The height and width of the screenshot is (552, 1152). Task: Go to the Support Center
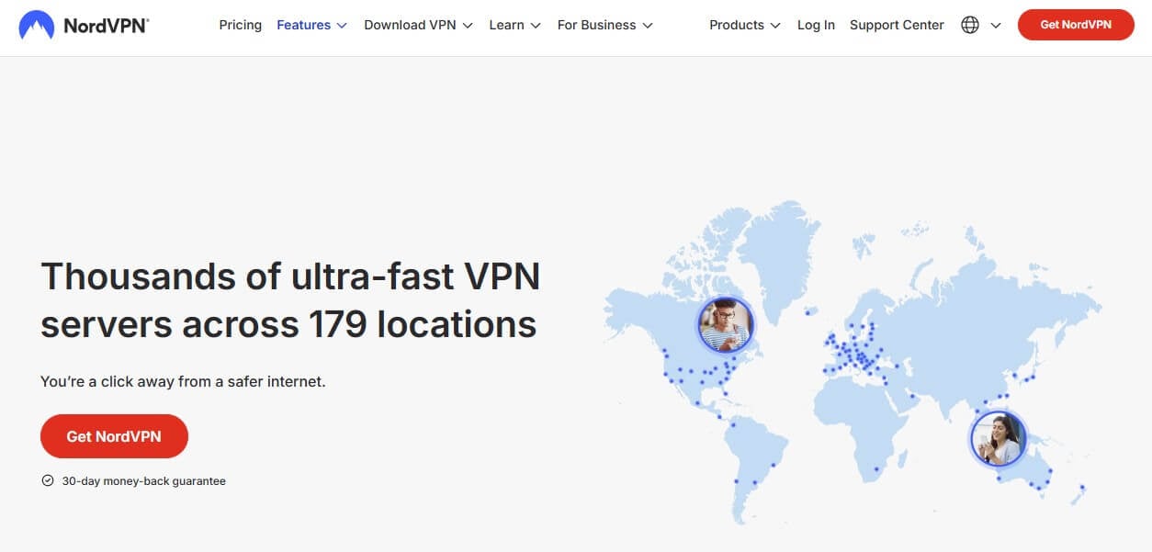pos(896,25)
